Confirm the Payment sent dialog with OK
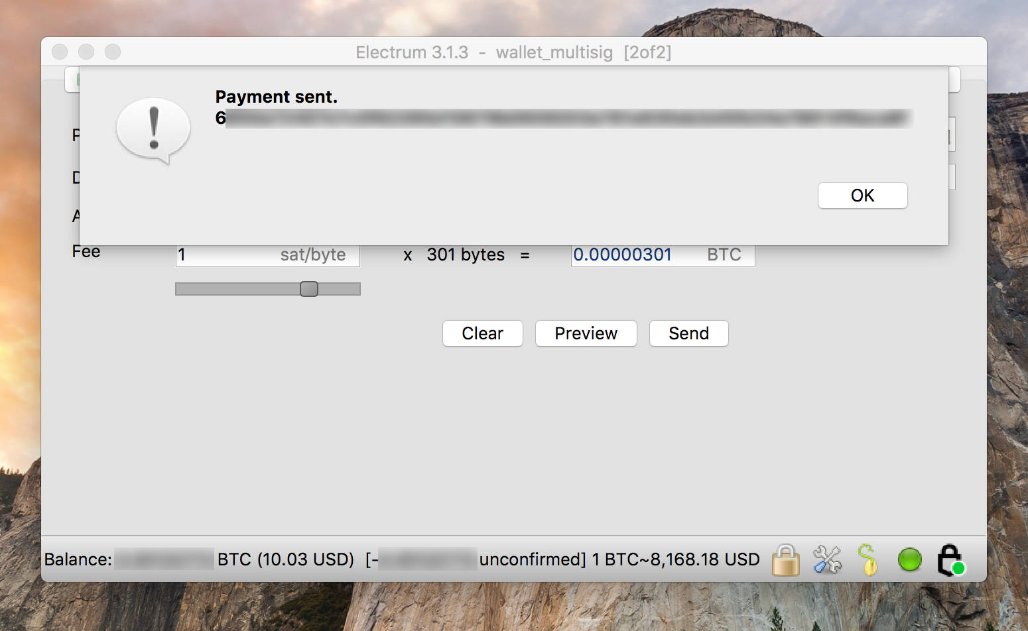The width and height of the screenshot is (1028, 631). (x=862, y=196)
